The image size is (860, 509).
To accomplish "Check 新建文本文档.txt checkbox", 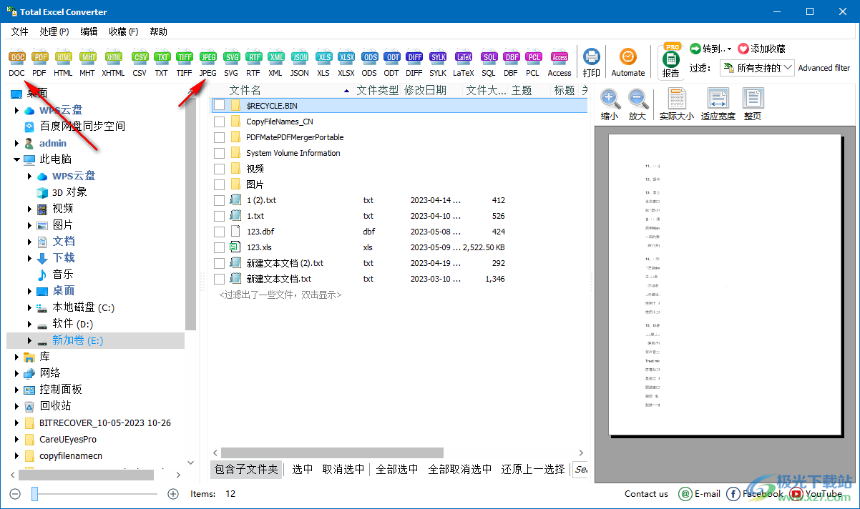I will [220, 279].
